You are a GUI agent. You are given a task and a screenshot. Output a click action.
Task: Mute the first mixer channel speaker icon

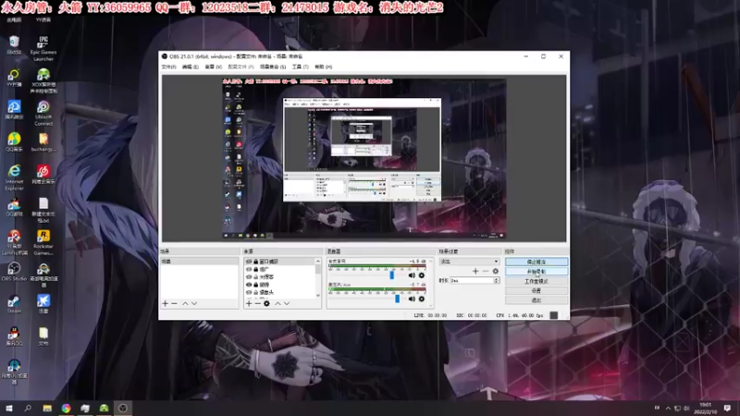[412, 275]
